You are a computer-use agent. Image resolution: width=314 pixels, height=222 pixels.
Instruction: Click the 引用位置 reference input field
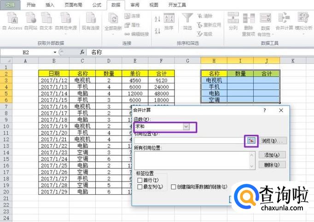(189, 141)
